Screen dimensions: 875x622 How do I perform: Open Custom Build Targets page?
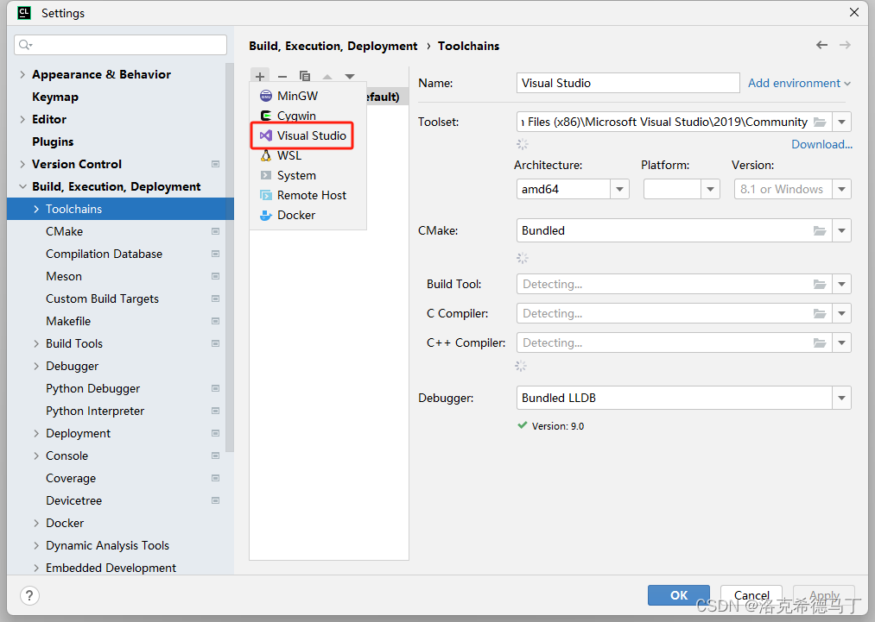click(102, 298)
